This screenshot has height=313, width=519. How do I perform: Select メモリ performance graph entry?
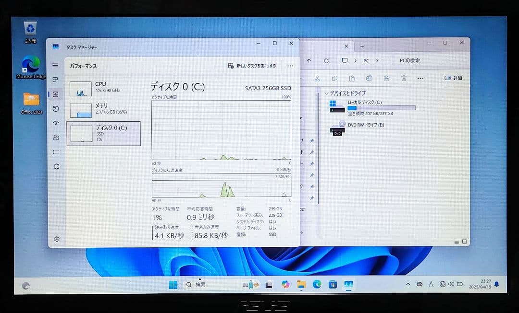click(104, 110)
